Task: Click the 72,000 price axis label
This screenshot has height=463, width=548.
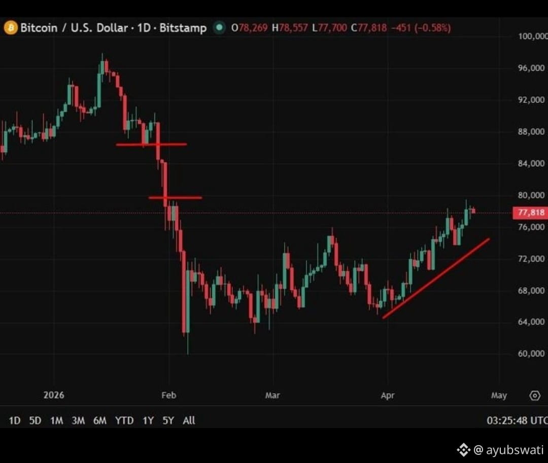Action: pyautogui.click(x=531, y=259)
